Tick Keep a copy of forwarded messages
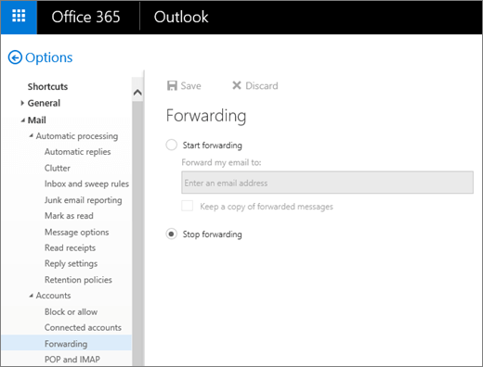Viewport: 483px width, 367px height. coord(188,206)
